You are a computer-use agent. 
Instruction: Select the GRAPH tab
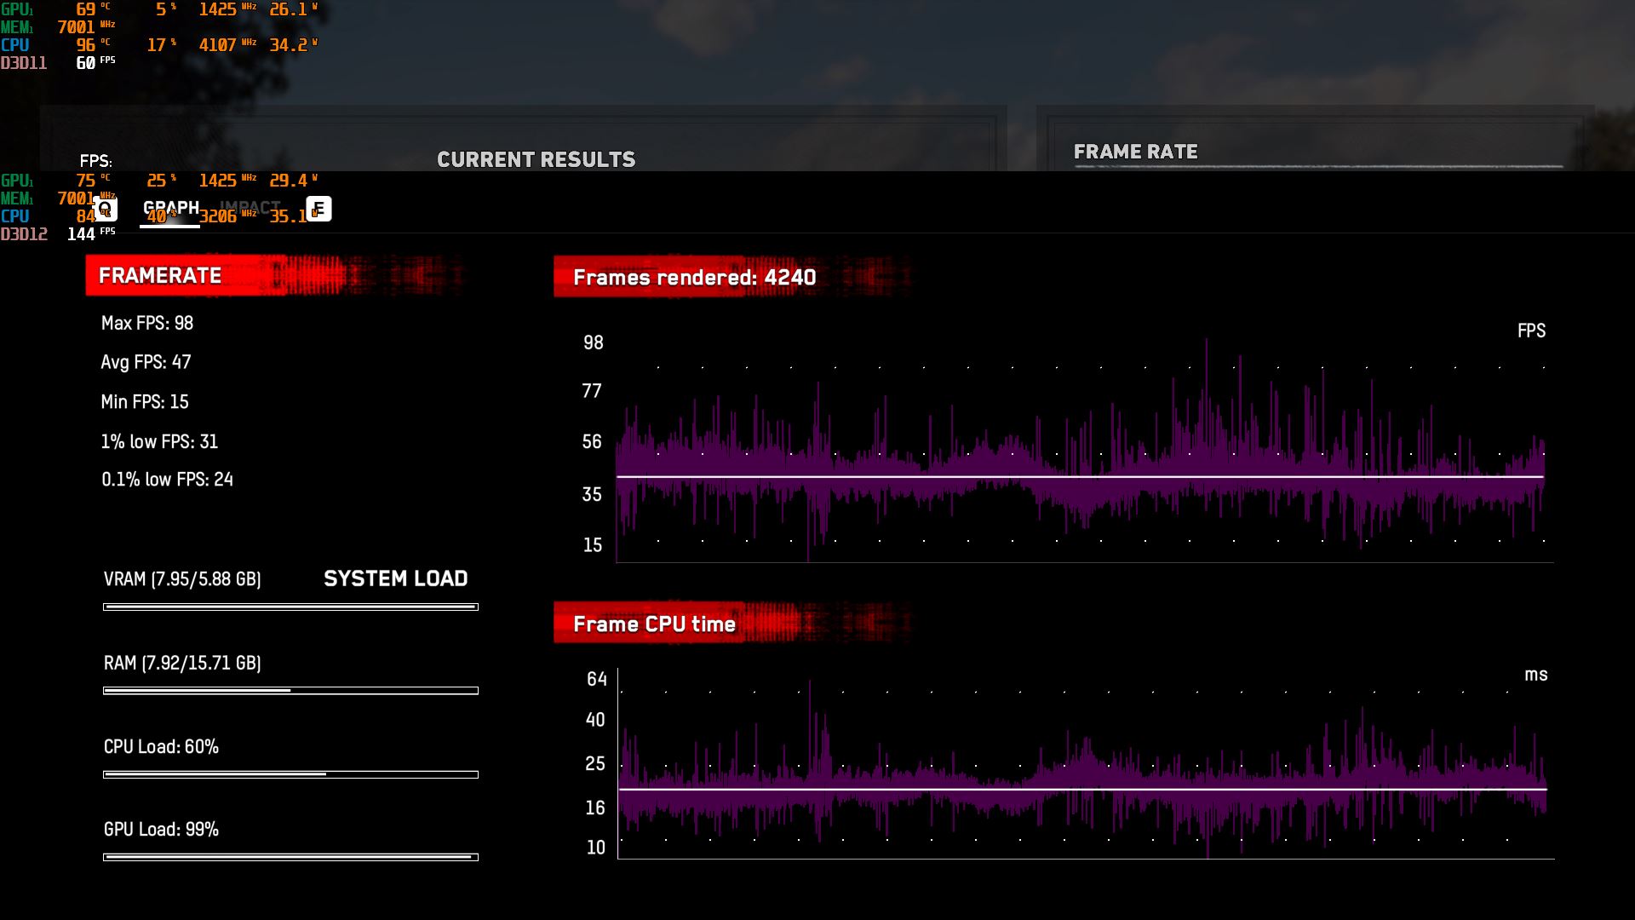click(x=170, y=209)
